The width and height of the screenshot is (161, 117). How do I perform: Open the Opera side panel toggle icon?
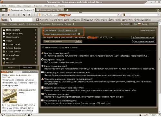point(4,10)
